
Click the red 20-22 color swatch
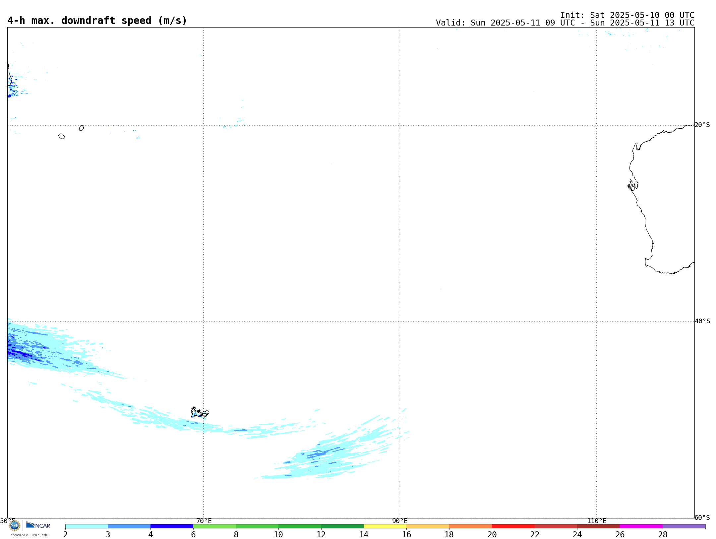click(x=513, y=526)
